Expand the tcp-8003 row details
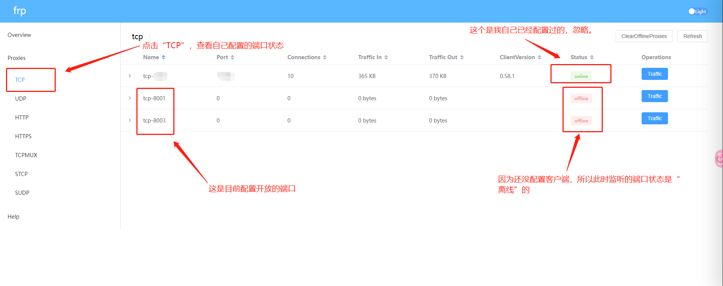 click(130, 120)
